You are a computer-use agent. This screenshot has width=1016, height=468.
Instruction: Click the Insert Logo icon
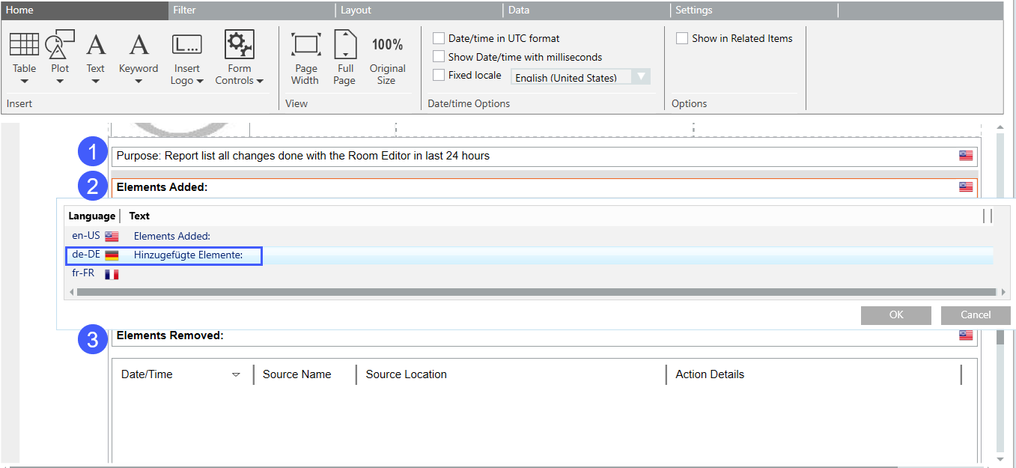[186, 45]
